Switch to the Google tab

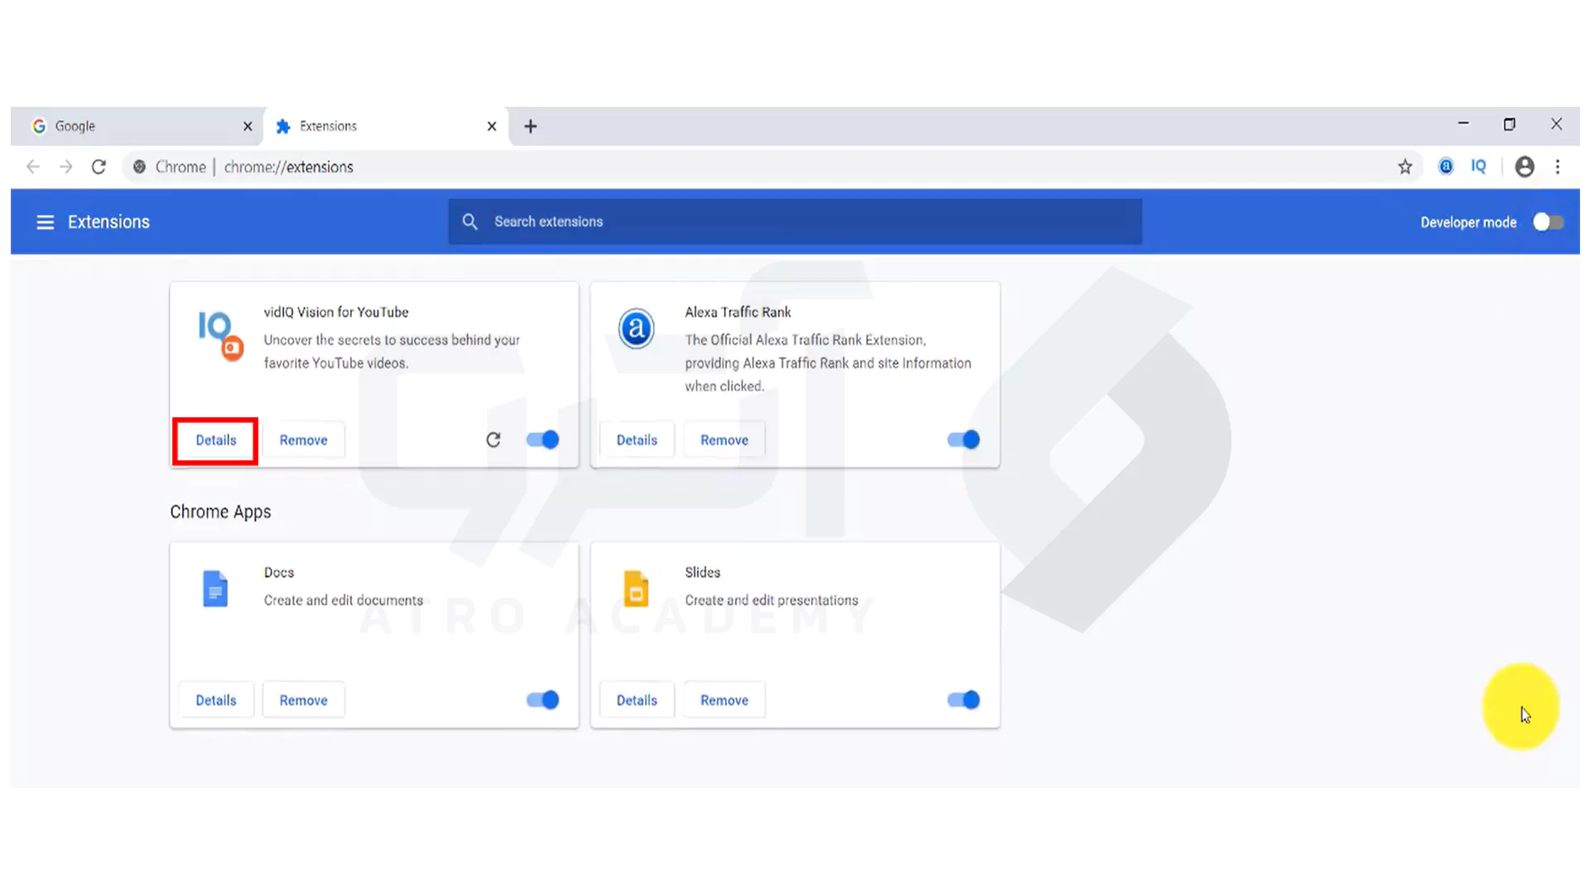pyautogui.click(x=137, y=126)
